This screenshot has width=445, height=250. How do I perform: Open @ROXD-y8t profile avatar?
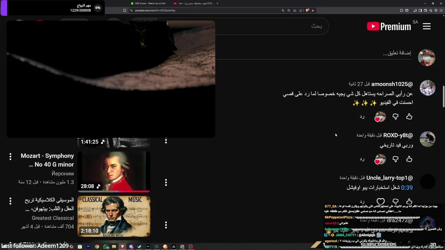(x=427, y=139)
